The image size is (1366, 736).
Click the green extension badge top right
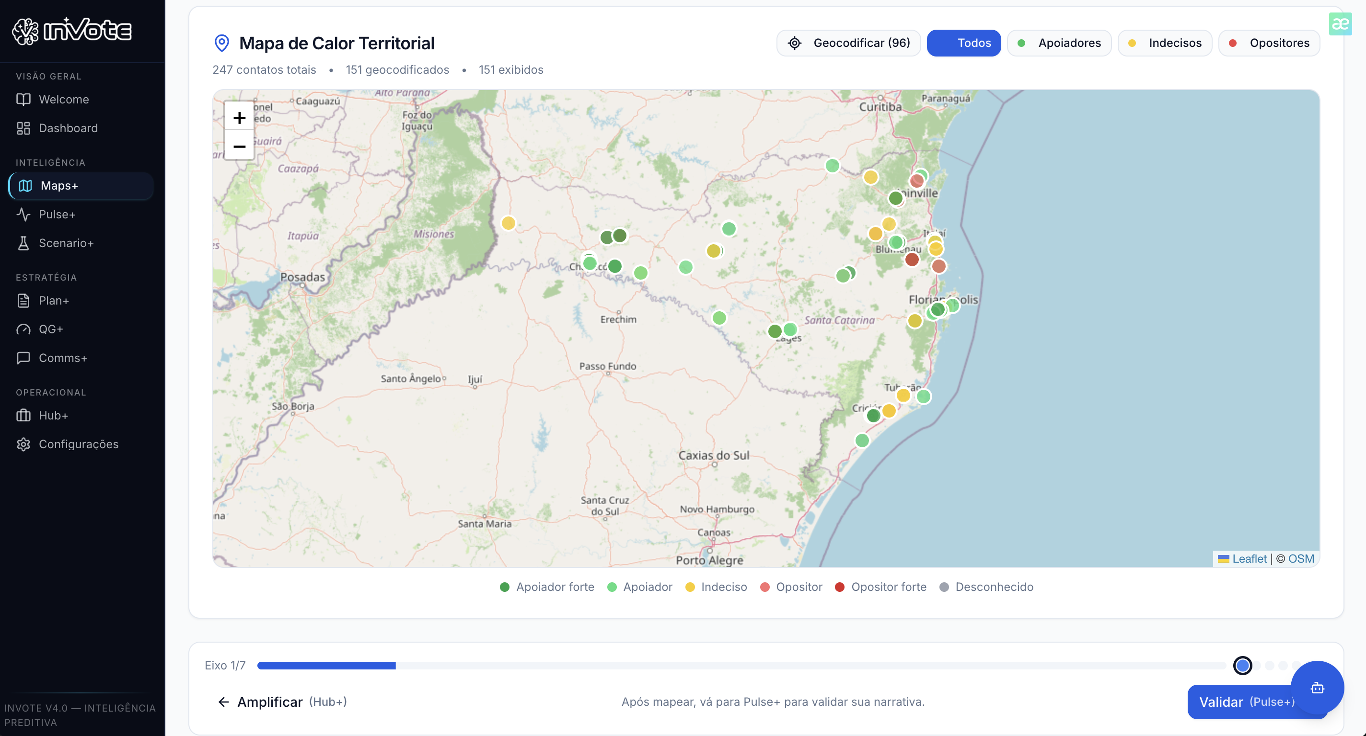coord(1340,24)
